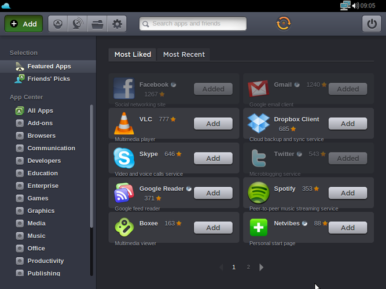Open the Developers category
Image resolution: width=386 pixels, height=289 pixels.
click(44, 161)
